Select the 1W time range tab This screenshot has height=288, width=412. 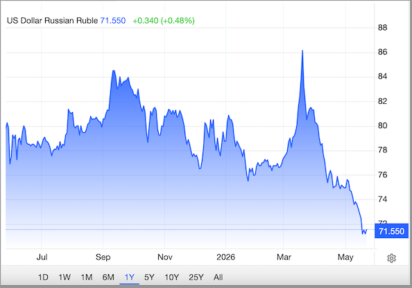[x=65, y=277]
